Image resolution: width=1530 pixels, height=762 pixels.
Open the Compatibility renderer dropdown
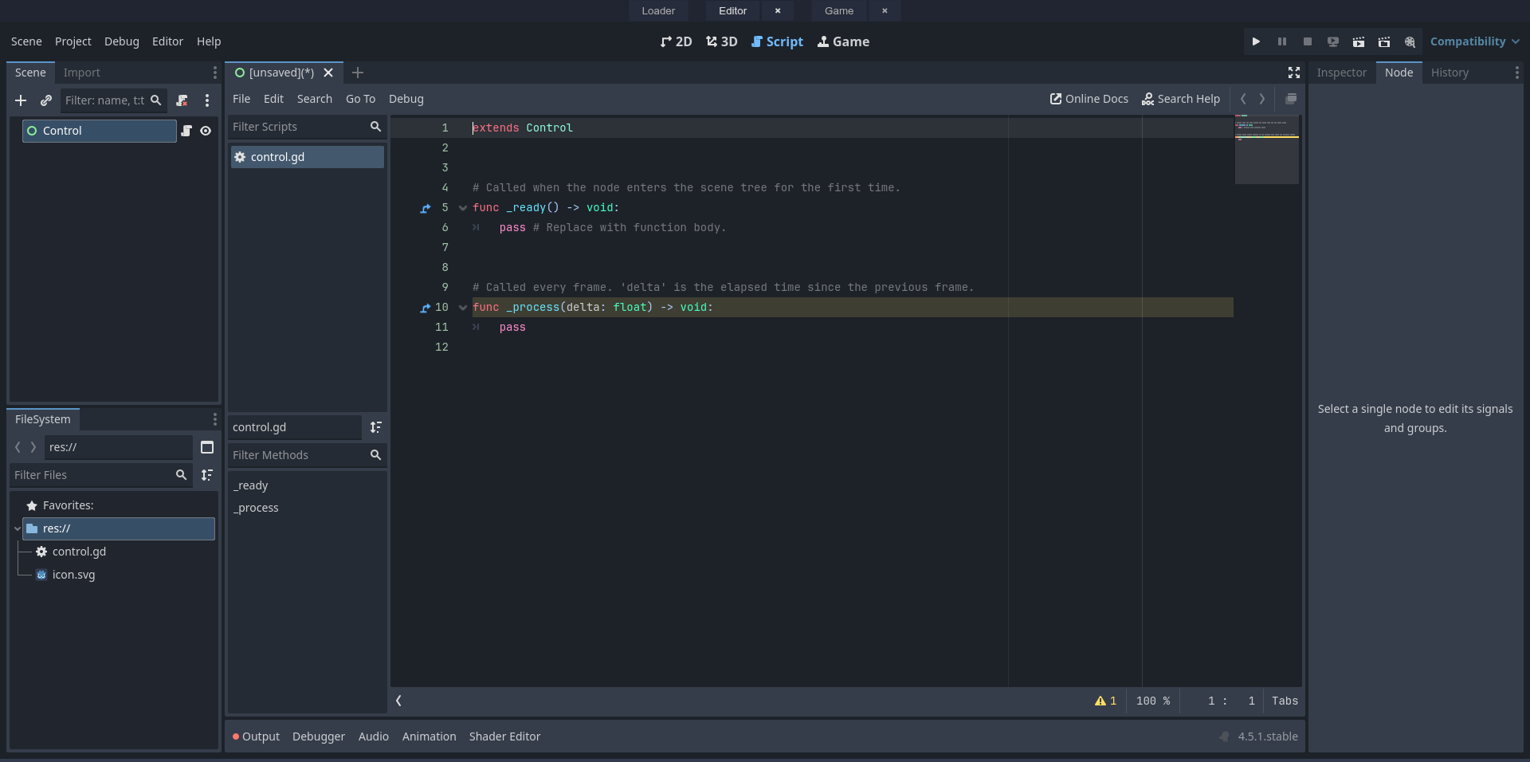click(x=1473, y=41)
